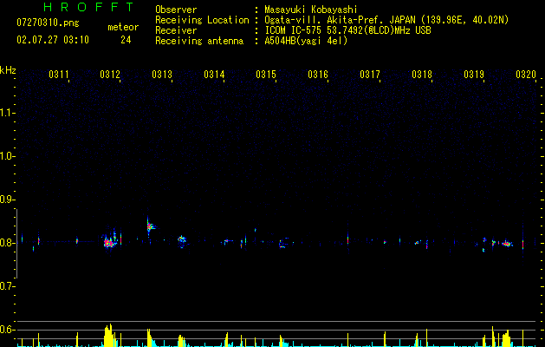Click time marker 0314
Screen dimensions: 545x347
[x=214, y=75]
